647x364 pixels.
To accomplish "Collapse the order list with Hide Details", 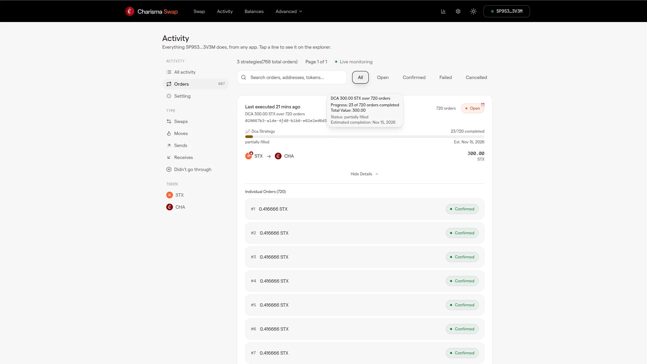I will point(364,174).
